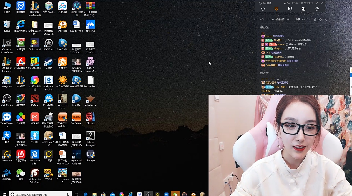Select the AirPlayer desktop icon
This screenshot has height=196, width=352.
point(90,156)
